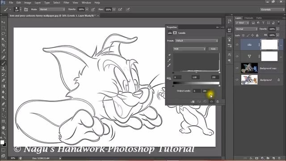Switch to the Paths tab

(259, 18)
